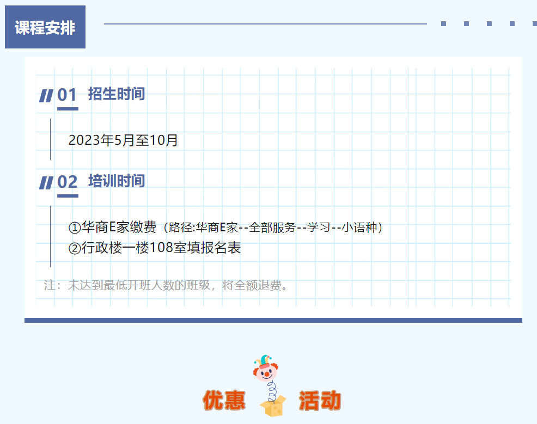Click the double-slash icon beside 01

pos(46,96)
